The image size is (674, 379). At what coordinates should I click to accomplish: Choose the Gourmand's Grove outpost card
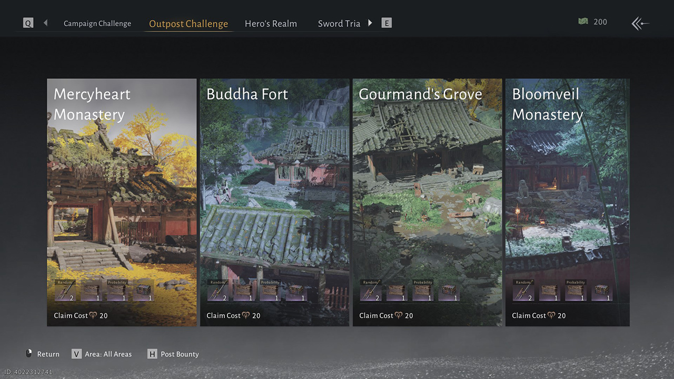[x=427, y=200]
